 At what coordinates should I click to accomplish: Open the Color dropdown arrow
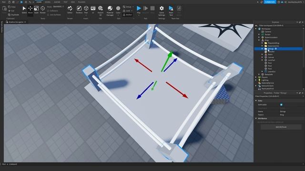tap(118, 15)
